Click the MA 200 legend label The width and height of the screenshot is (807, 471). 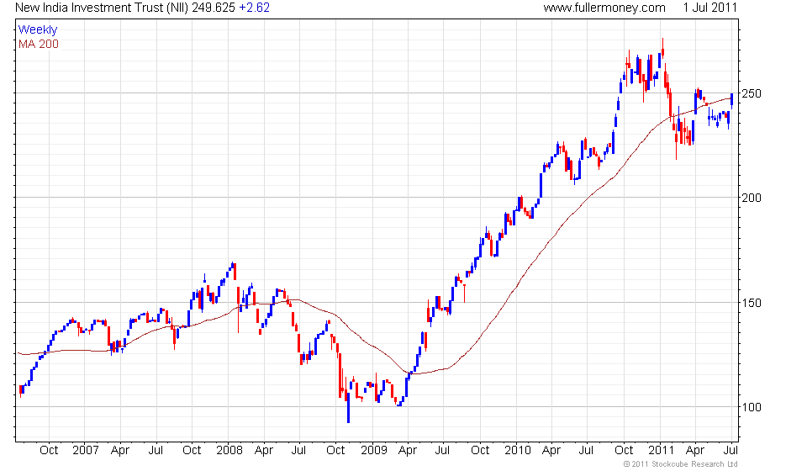point(39,45)
